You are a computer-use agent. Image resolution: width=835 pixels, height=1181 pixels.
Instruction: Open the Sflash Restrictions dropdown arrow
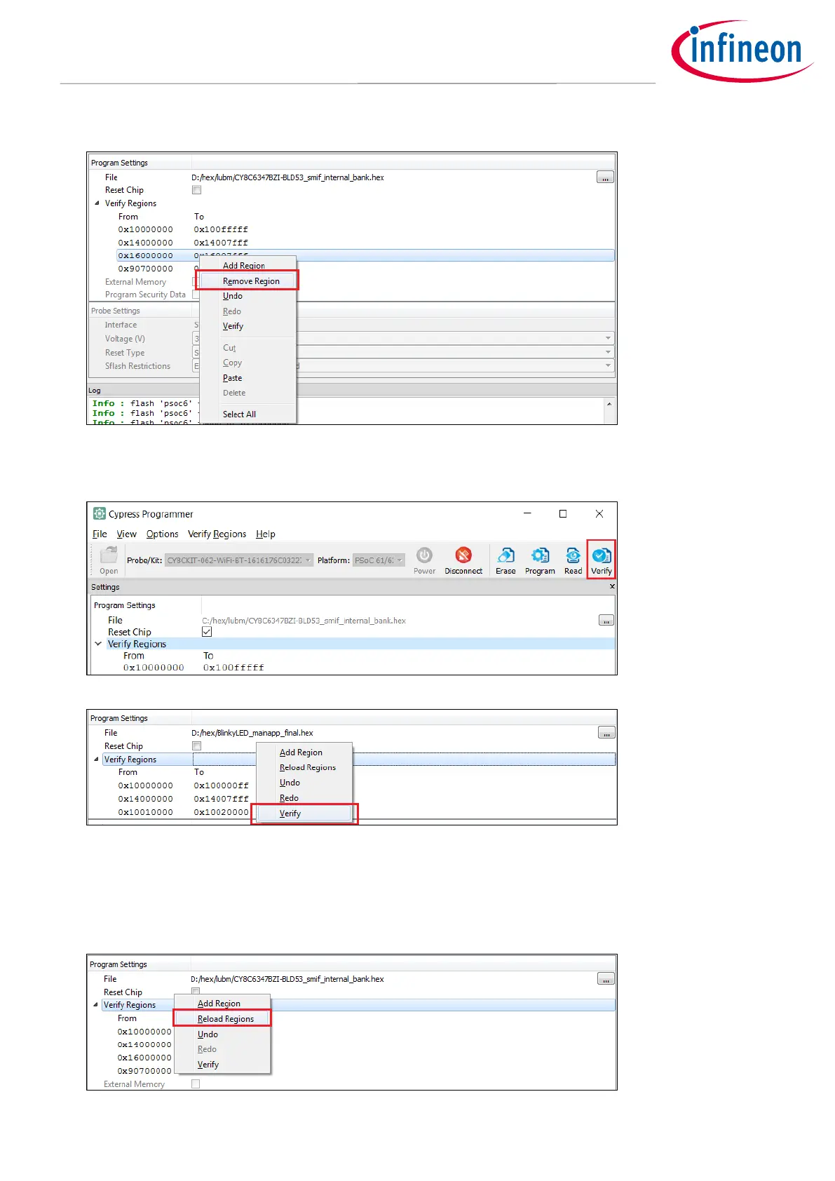pyautogui.click(x=608, y=365)
